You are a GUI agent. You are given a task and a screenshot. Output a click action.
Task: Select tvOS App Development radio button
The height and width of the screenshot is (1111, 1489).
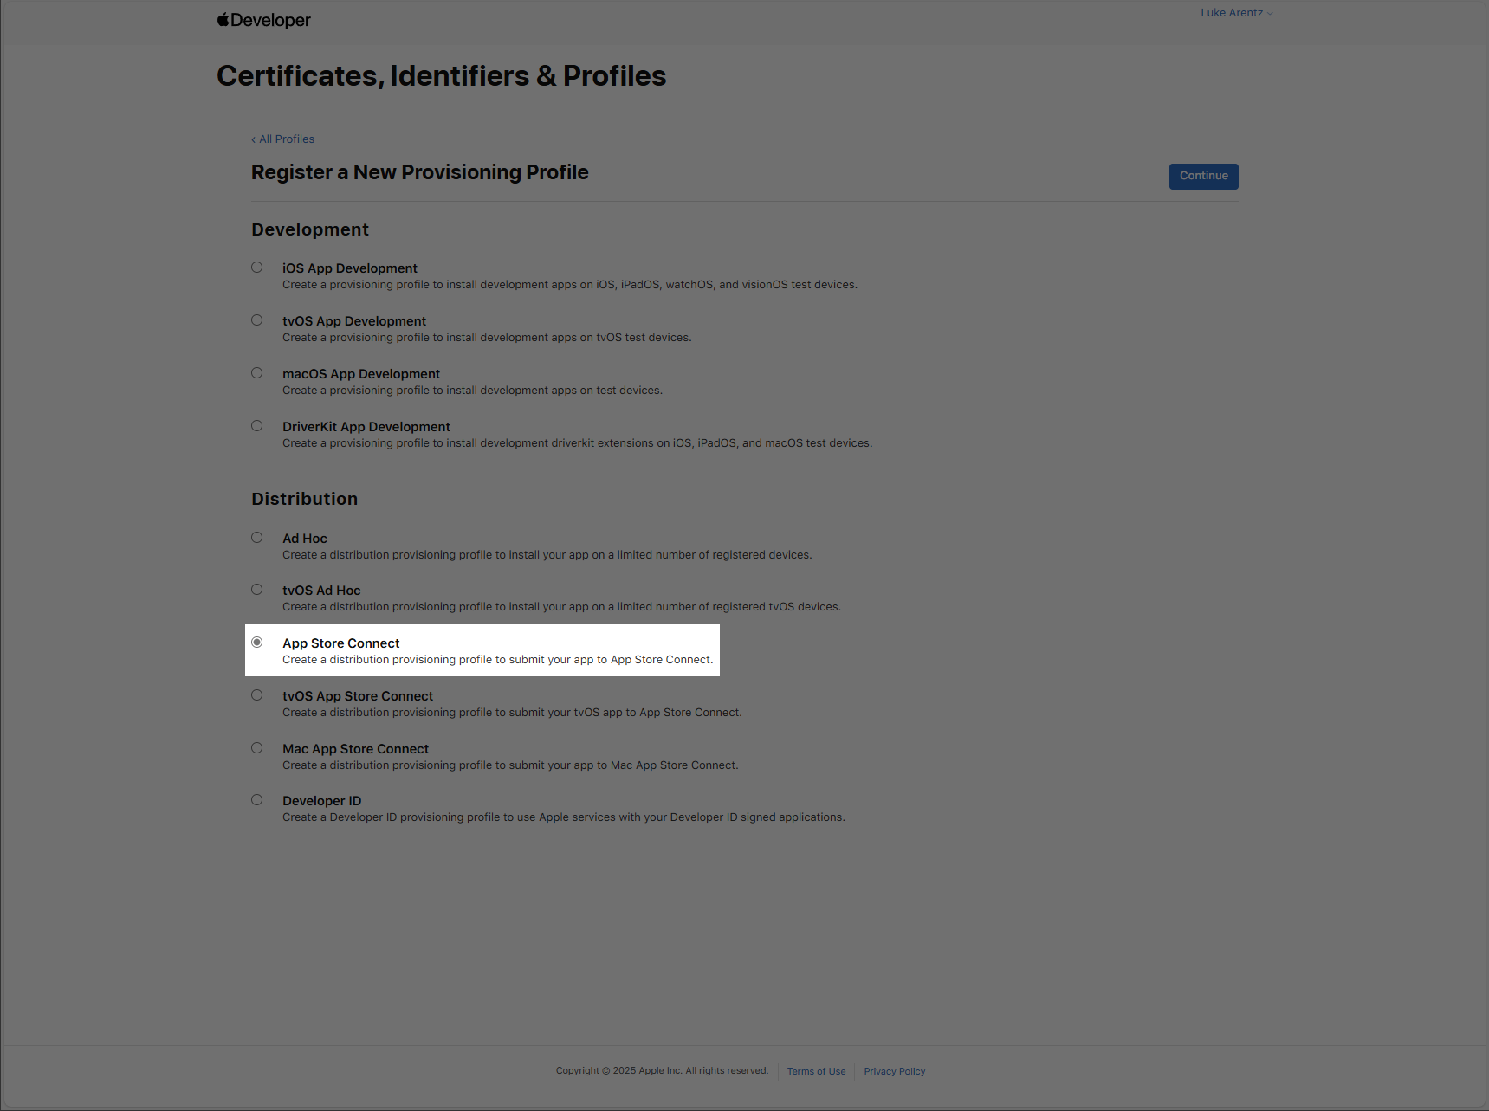pos(257,320)
